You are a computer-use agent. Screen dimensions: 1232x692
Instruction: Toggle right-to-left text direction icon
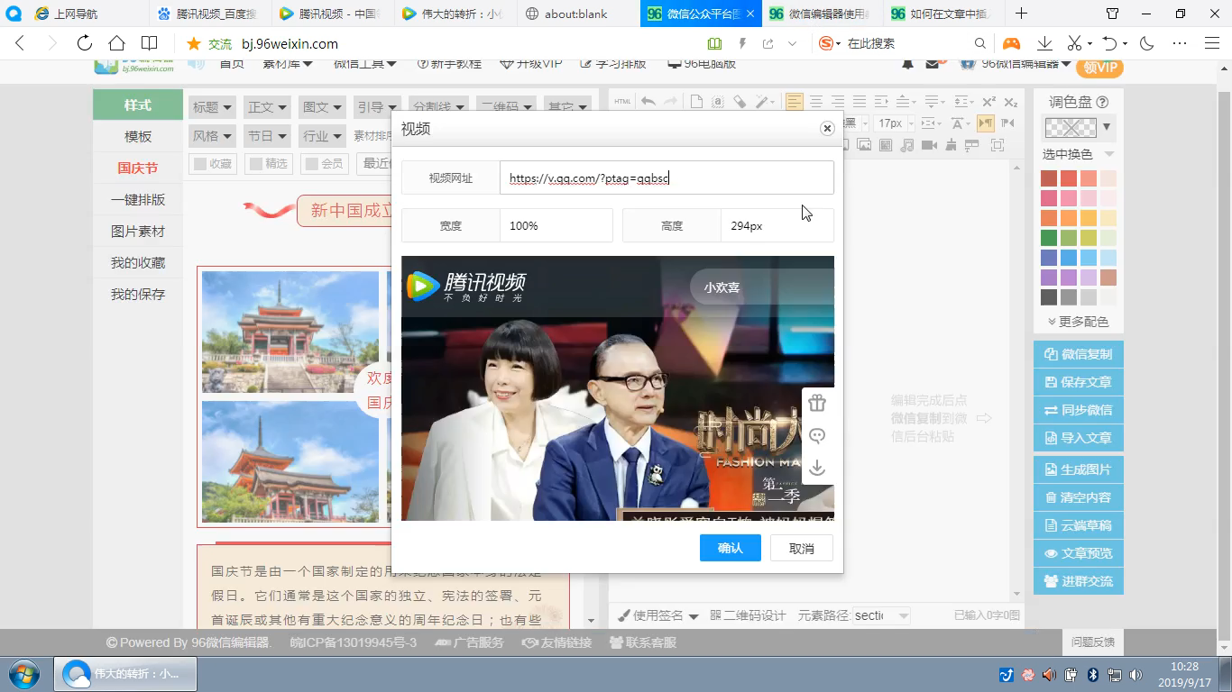1008,123
